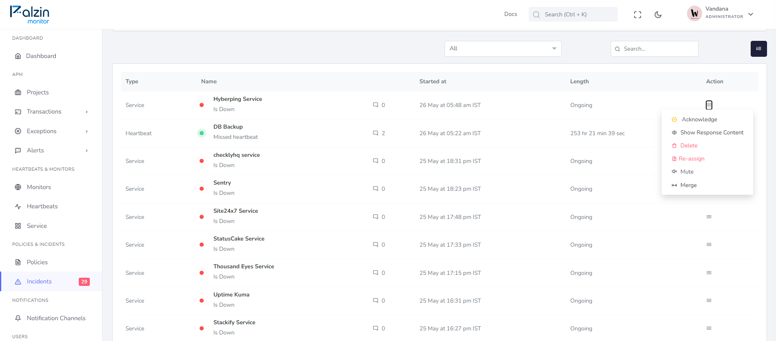The width and height of the screenshot is (776, 341).
Task: Expand the Transactions submenu
Action: (x=87, y=112)
